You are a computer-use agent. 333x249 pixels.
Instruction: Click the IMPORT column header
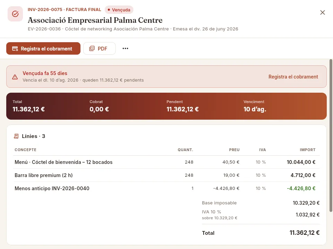click(x=308, y=150)
